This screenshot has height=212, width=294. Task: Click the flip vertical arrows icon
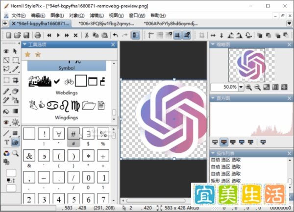coord(221,35)
